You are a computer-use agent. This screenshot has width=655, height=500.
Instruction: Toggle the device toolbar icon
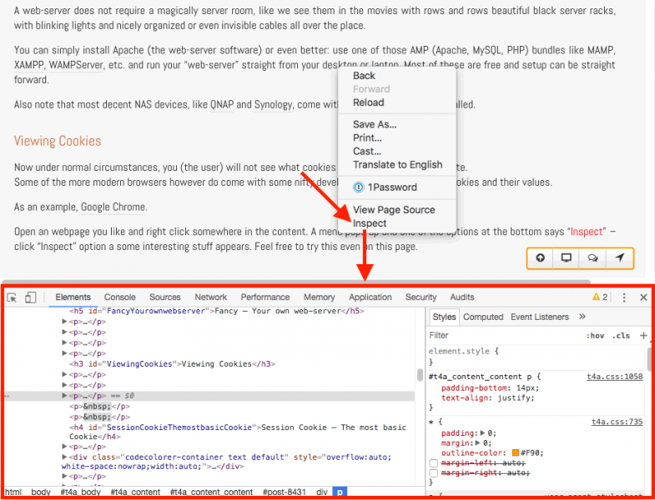pos(30,297)
